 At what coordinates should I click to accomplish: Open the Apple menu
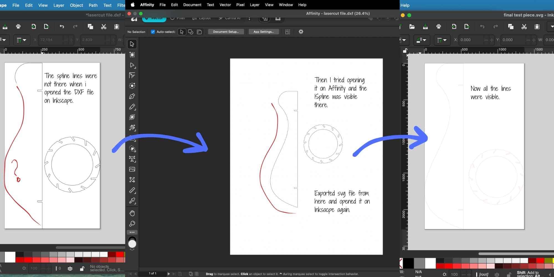pyautogui.click(x=133, y=5)
